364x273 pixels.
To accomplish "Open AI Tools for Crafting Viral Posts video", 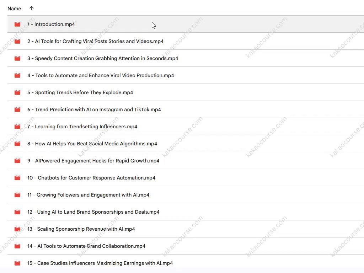I will coord(95,41).
